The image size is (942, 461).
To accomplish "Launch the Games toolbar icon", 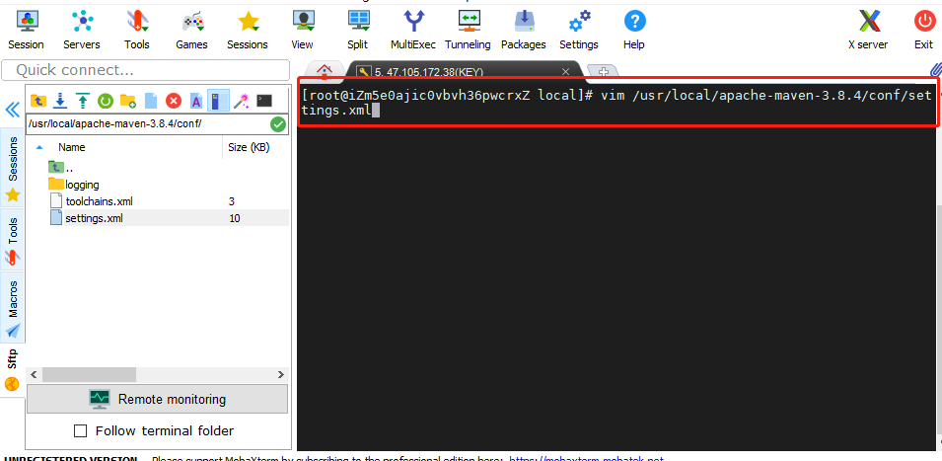I will 191,30.
